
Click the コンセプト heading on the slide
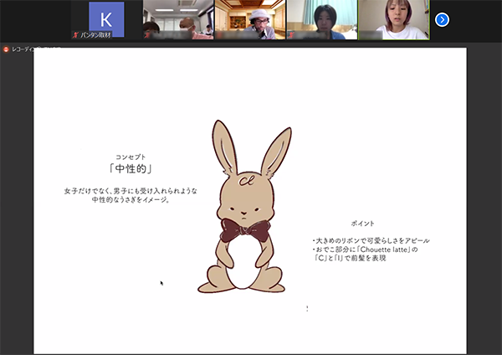point(131,157)
